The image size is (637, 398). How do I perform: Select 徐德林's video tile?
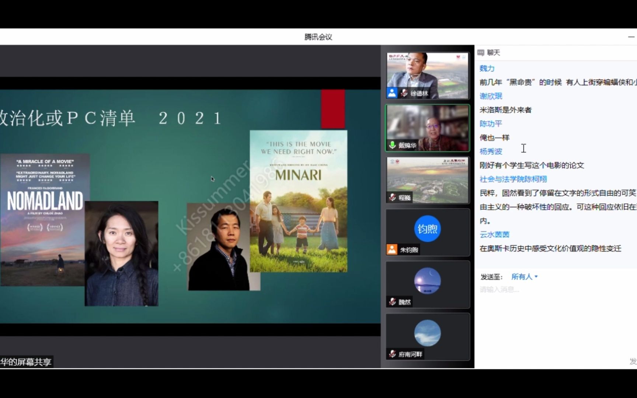(428, 76)
